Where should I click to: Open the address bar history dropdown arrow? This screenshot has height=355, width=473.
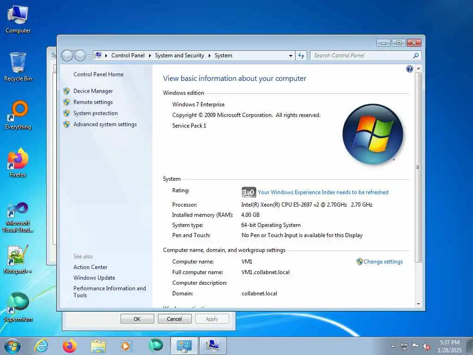coord(291,55)
